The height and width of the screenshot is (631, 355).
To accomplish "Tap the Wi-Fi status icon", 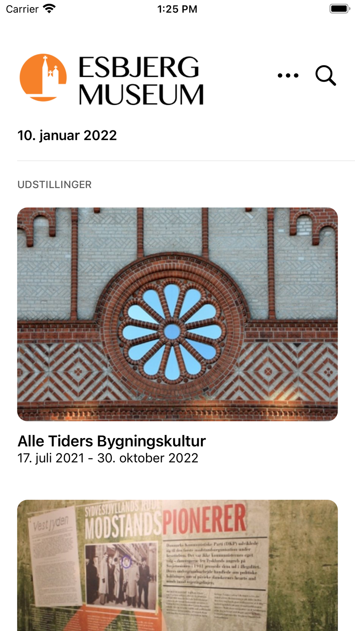I will tap(49, 9).
